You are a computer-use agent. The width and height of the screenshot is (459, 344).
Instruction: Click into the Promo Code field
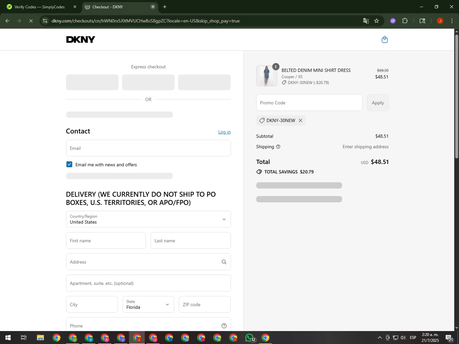coord(309,103)
